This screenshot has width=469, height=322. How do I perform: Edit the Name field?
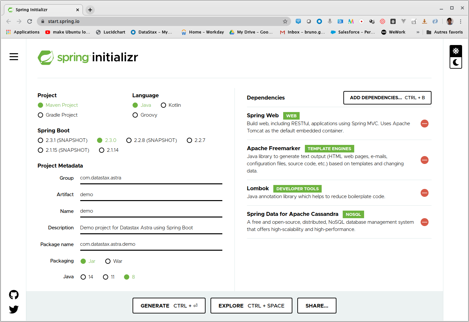(151, 211)
